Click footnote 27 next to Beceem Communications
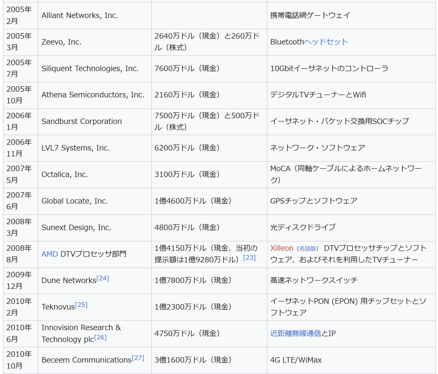 [138, 358]
